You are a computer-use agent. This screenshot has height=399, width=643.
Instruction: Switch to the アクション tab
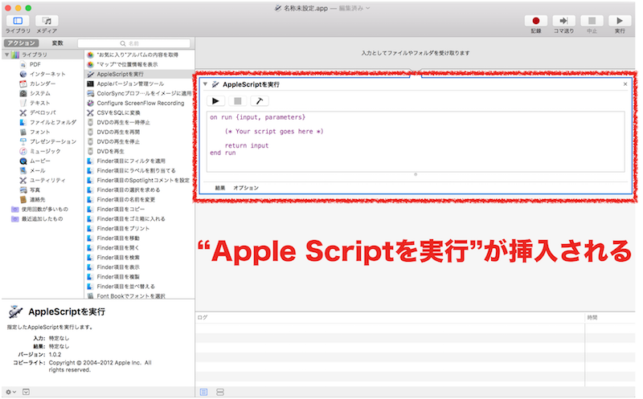tap(22, 43)
